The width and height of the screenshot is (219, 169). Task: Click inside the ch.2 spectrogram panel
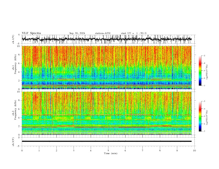(x=107, y=113)
